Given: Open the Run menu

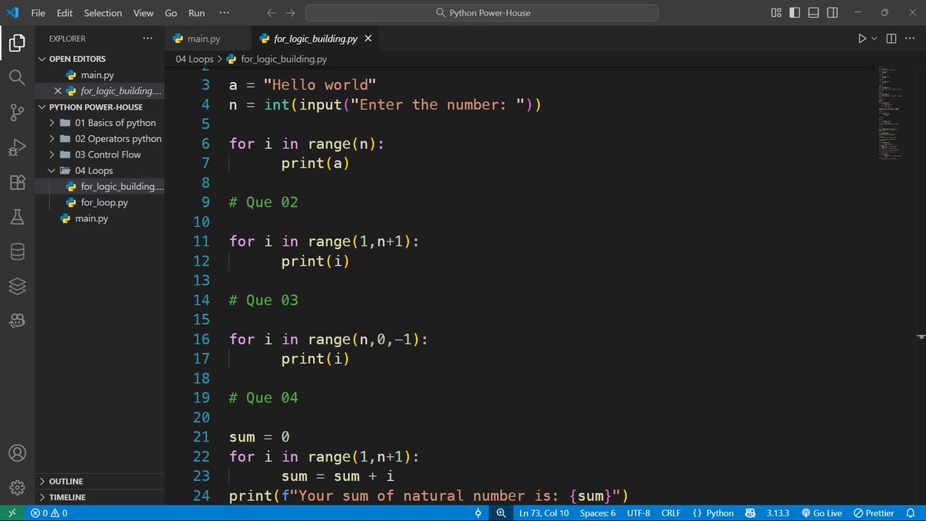Looking at the screenshot, I should (x=197, y=13).
